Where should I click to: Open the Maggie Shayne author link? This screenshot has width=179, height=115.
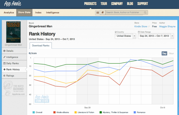(168, 27)
